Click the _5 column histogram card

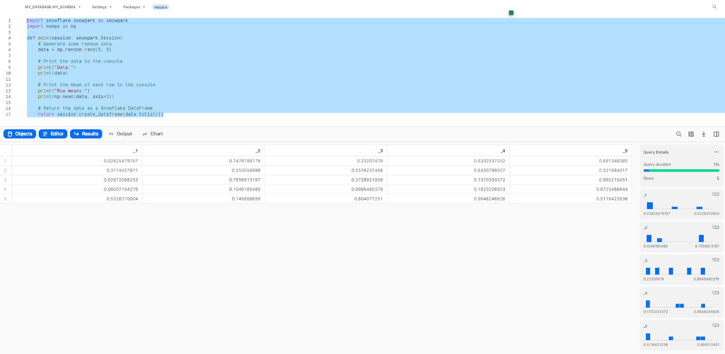point(681,335)
